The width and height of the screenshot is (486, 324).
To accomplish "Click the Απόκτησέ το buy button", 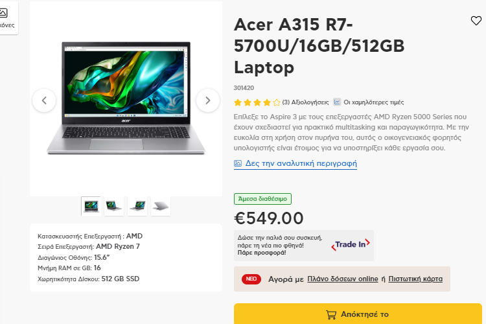I will click(x=358, y=314).
